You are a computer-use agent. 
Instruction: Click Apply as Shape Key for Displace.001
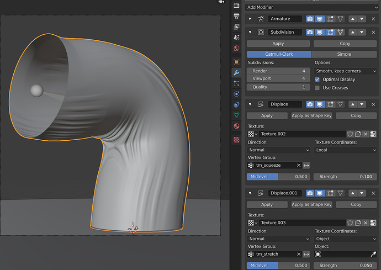(312, 205)
